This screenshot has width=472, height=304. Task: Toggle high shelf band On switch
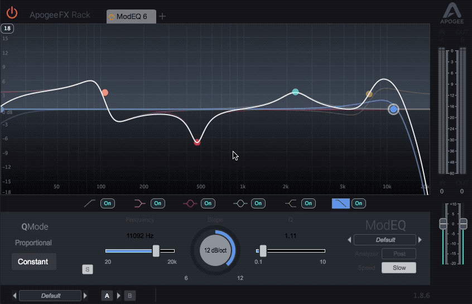308,203
